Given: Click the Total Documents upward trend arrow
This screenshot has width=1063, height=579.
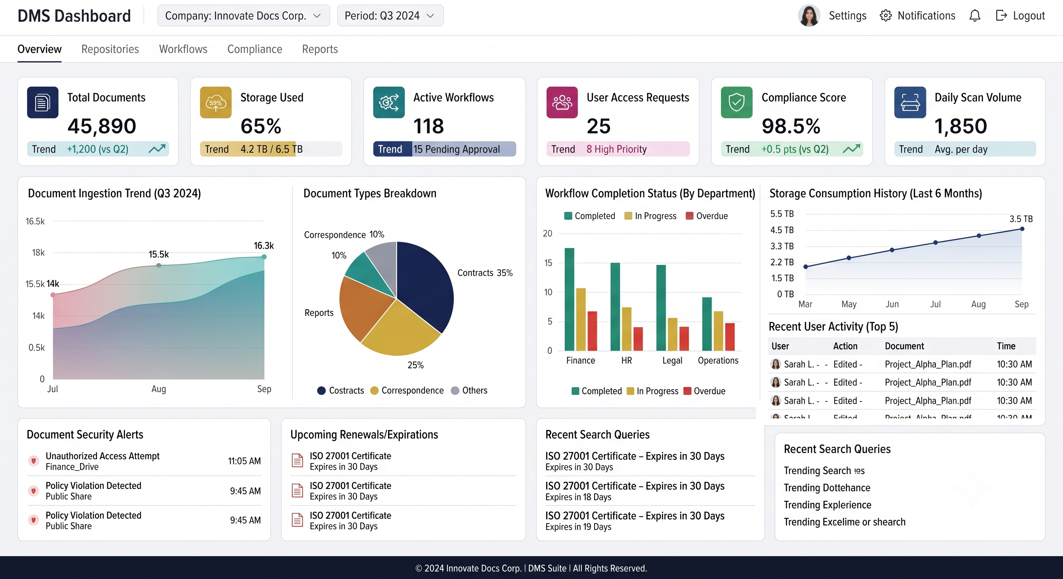Looking at the screenshot, I should [157, 149].
